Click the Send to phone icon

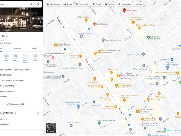tap(25, 56)
